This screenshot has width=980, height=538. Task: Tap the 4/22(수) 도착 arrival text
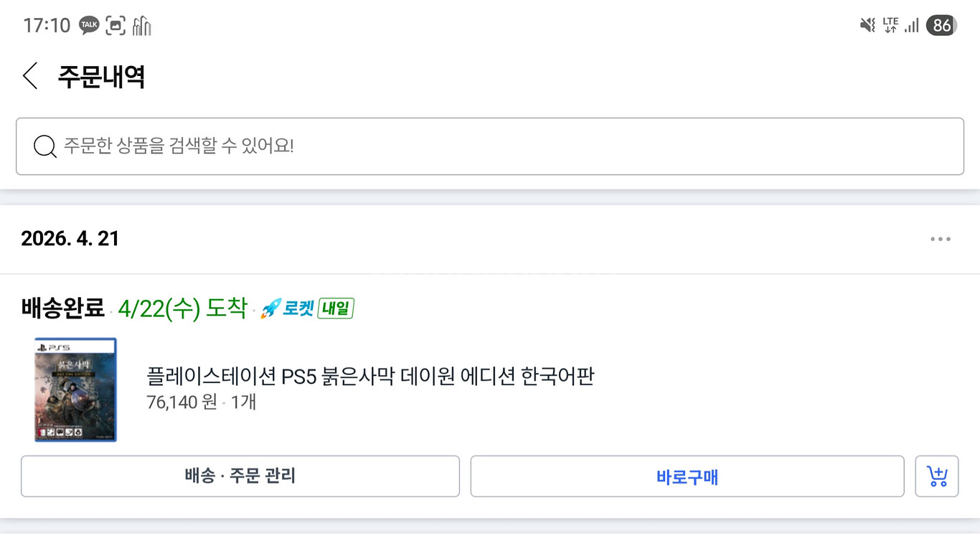coord(182,309)
